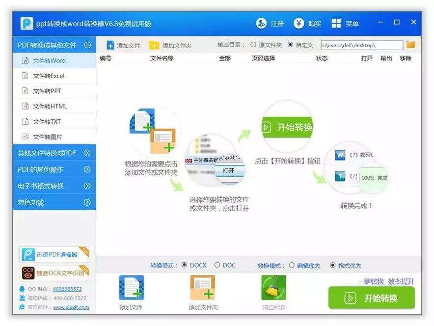Select 文件转图片 in the sidebar
Screen dimensions: 434x326
[54, 136]
